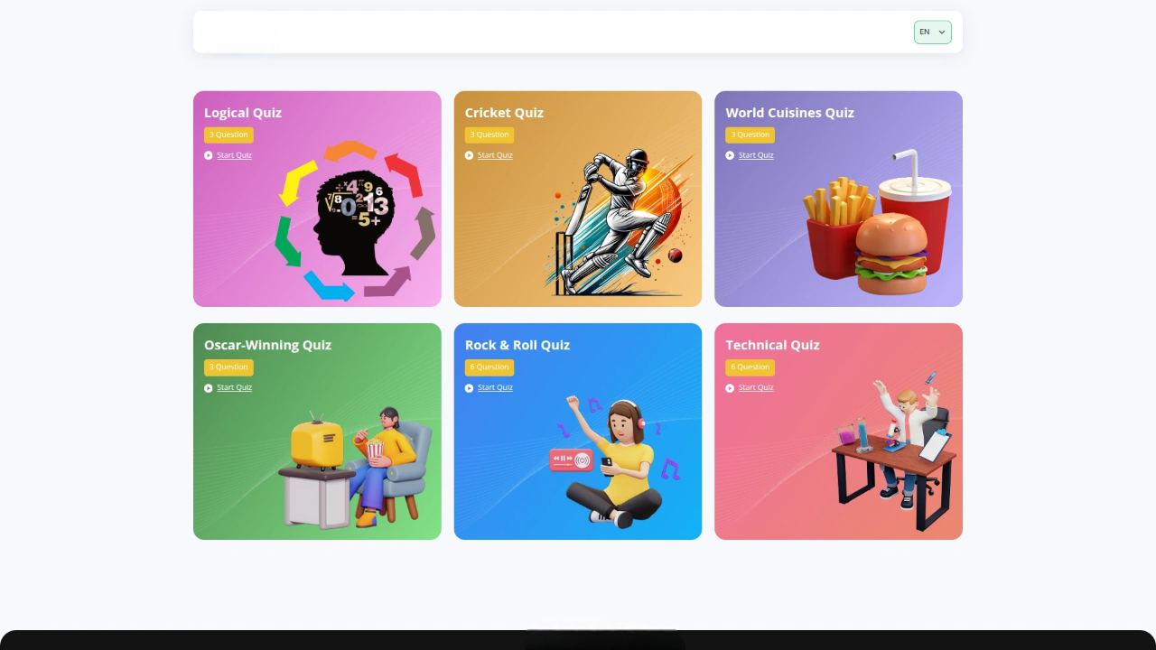The height and width of the screenshot is (650, 1156).
Task: Click the 3 Question badge on Logical Quiz
Action: pos(228,135)
